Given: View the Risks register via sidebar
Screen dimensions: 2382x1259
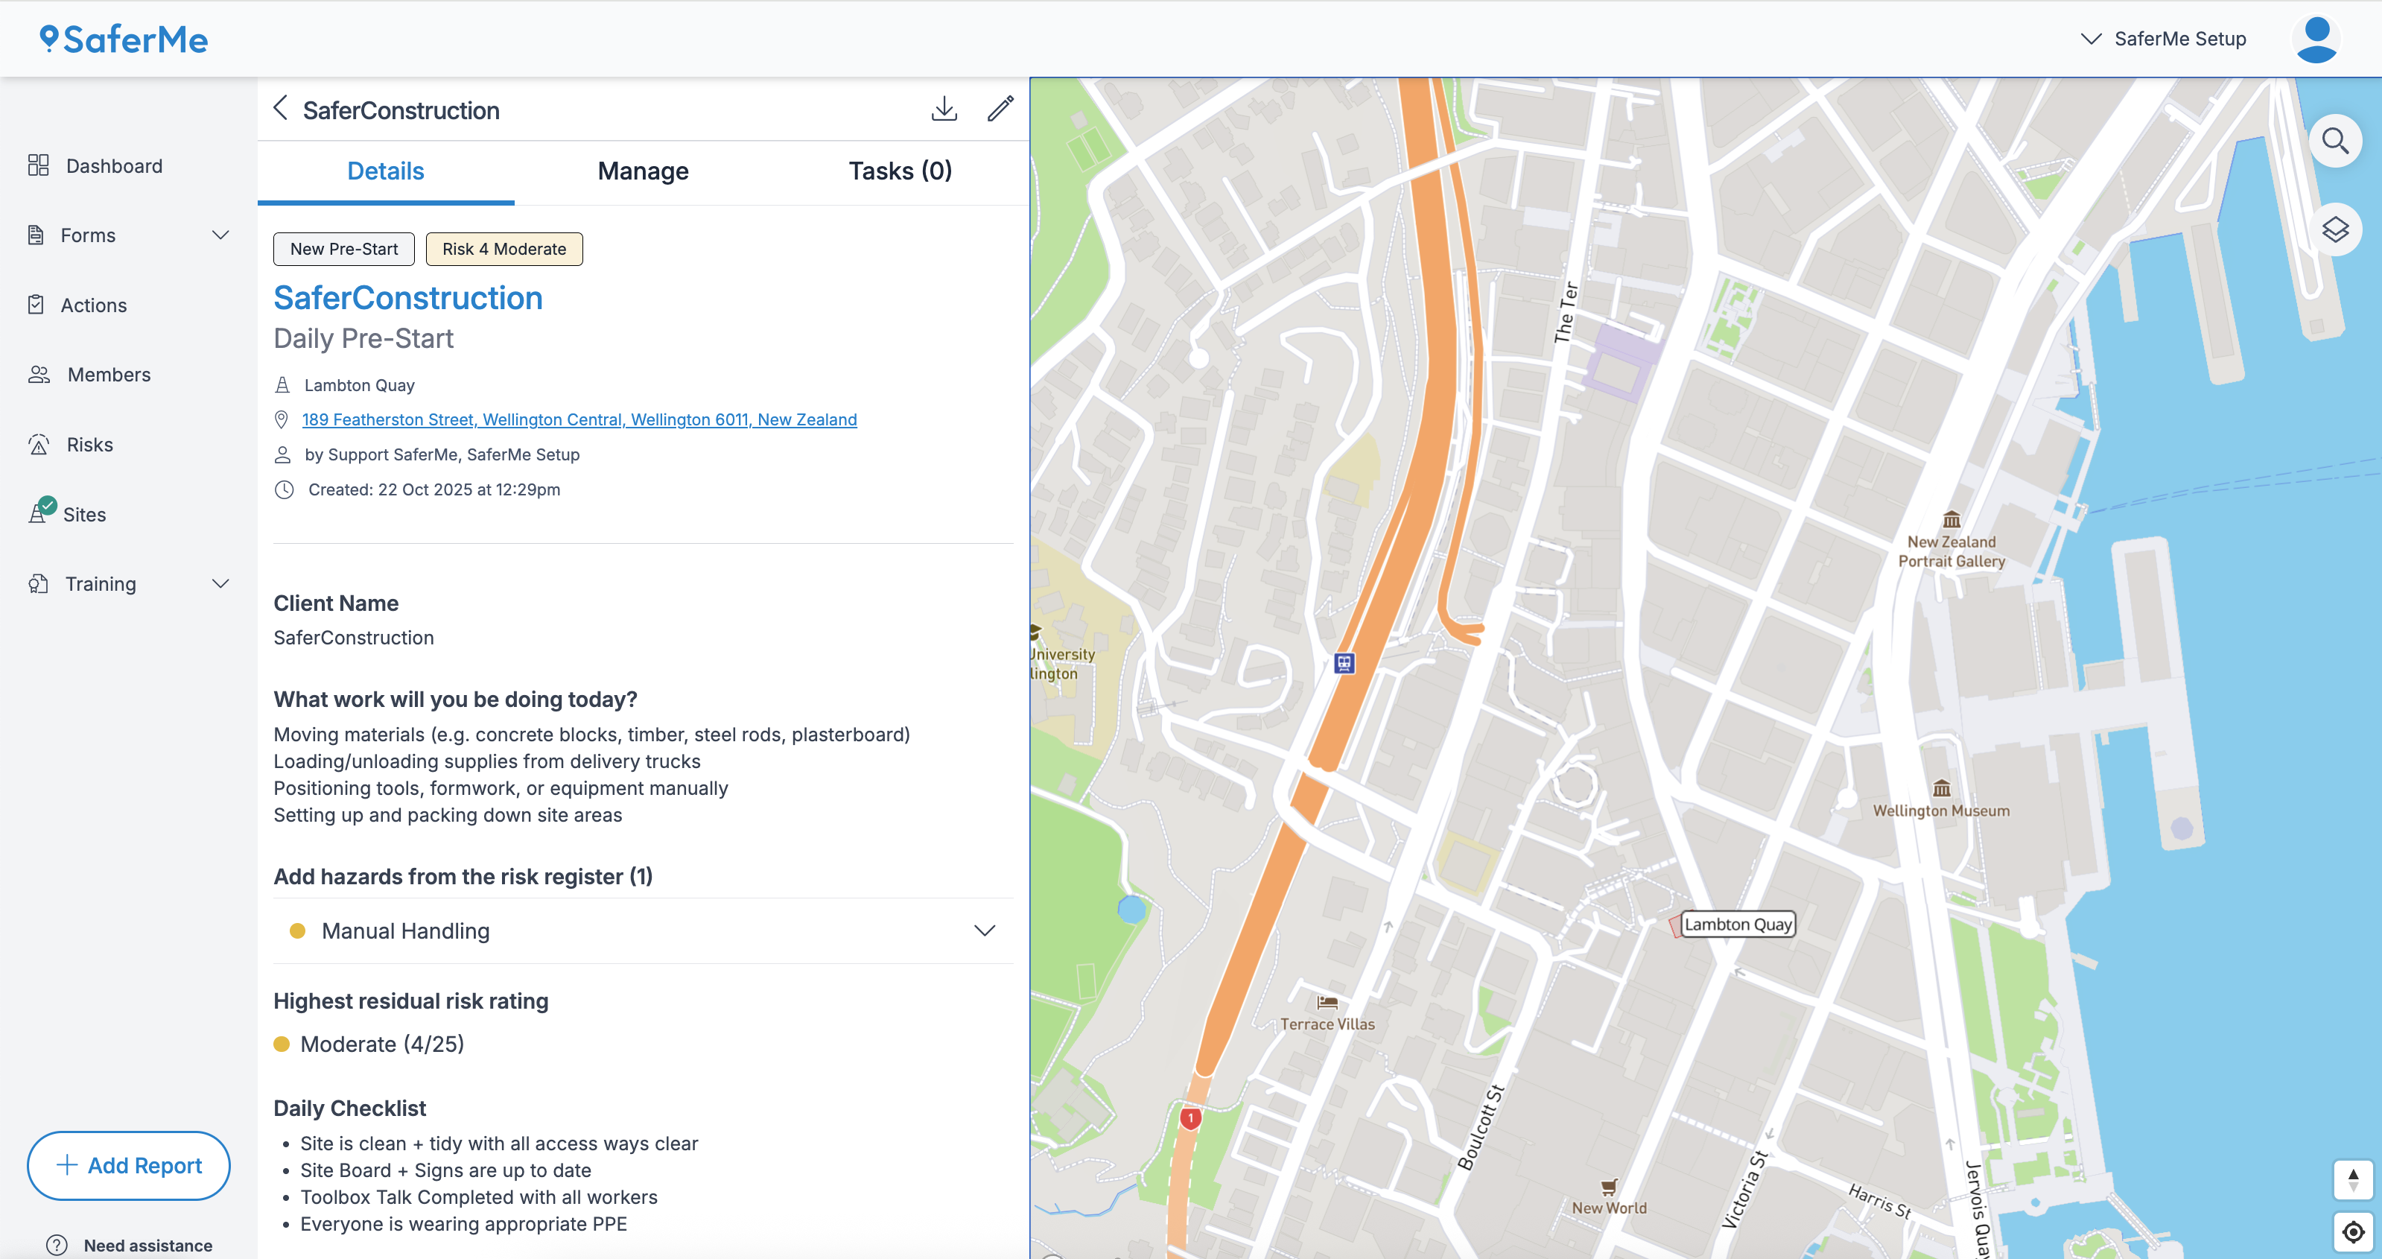Looking at the screenshot, I should pos(89,444).
